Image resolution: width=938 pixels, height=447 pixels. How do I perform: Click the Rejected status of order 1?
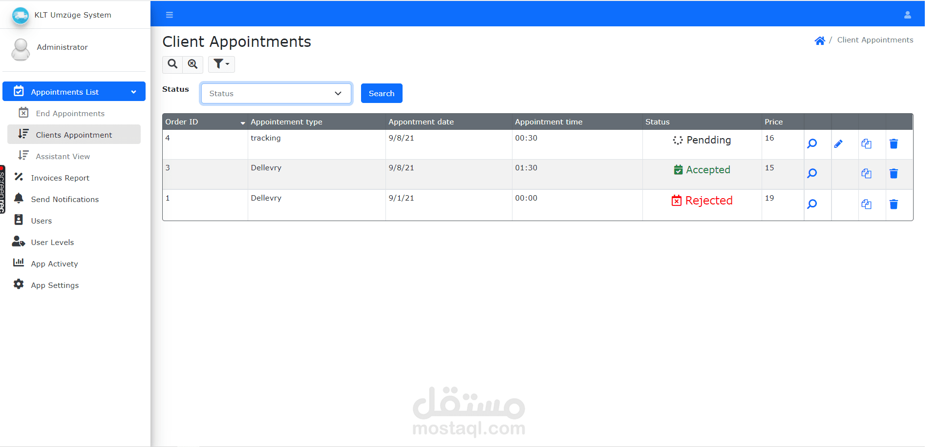[x=702, y=201]
